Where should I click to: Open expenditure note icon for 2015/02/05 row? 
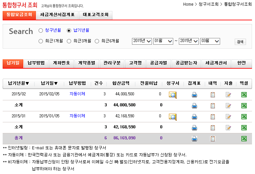tap(228, 95)
